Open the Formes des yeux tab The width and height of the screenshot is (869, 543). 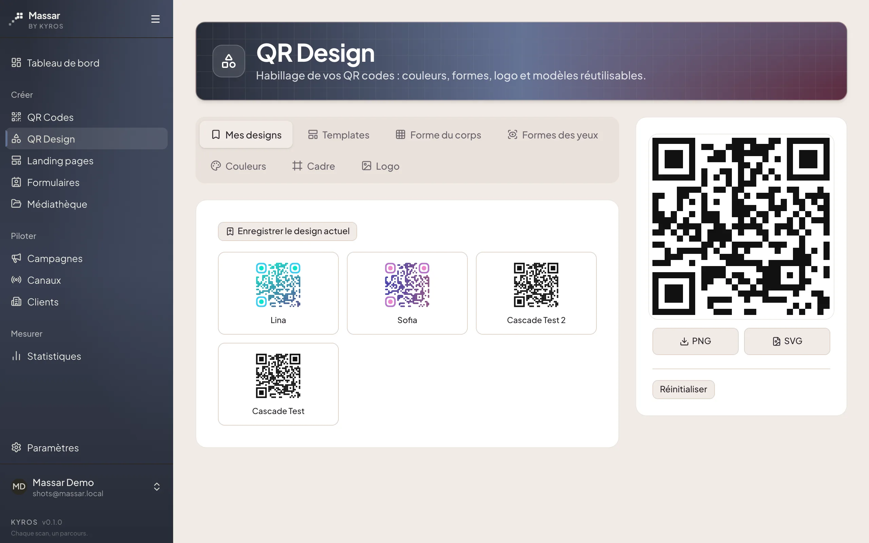tap(553, 135)
